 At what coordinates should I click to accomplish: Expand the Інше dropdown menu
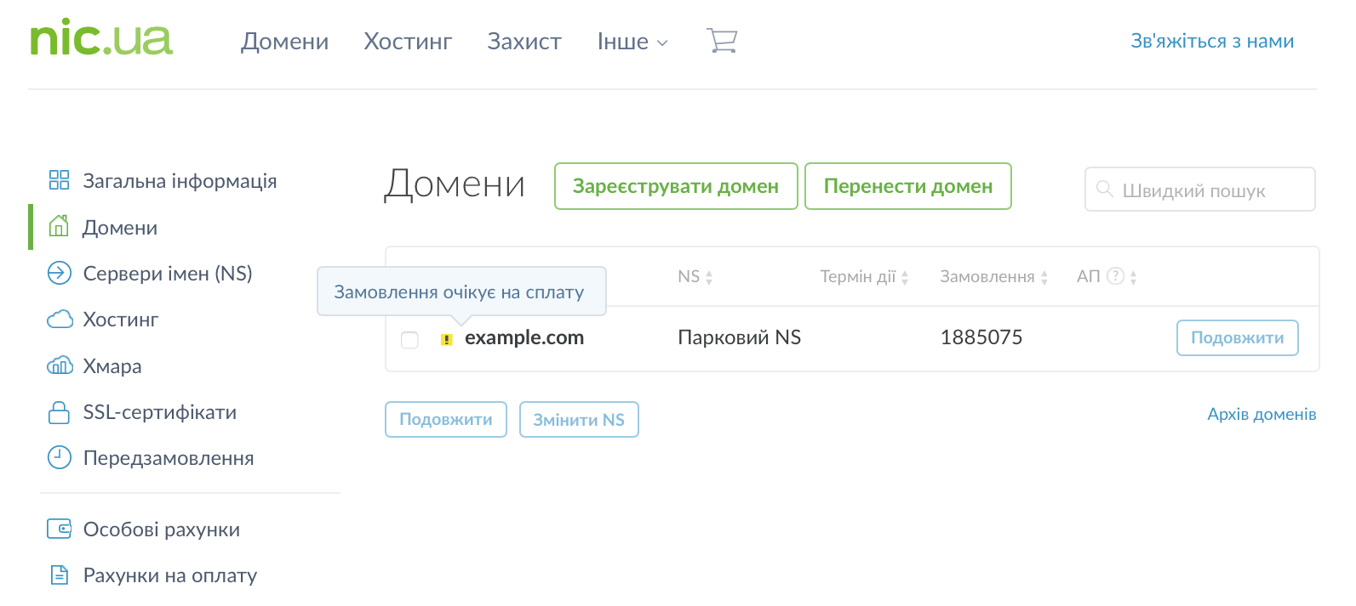tap(632, 42)
